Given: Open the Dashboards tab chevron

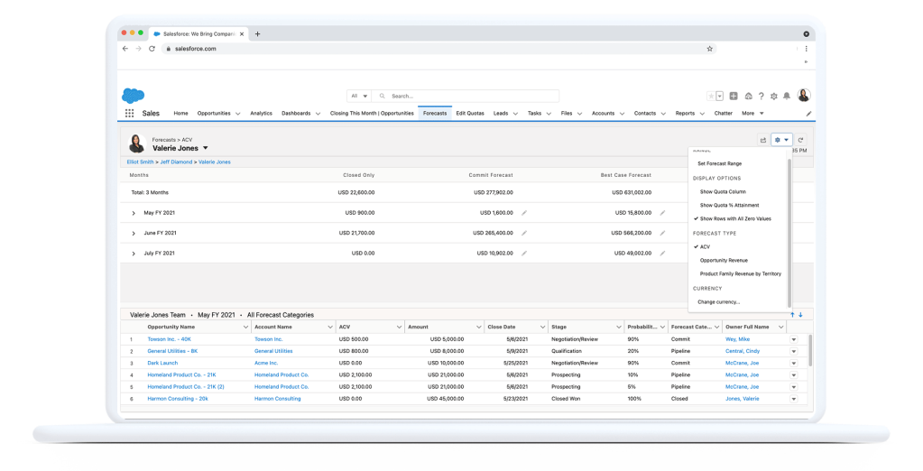Looking at the screenshot, I should click(318, 114).
